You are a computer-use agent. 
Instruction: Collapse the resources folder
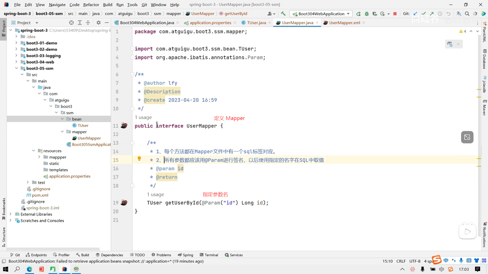33,151
